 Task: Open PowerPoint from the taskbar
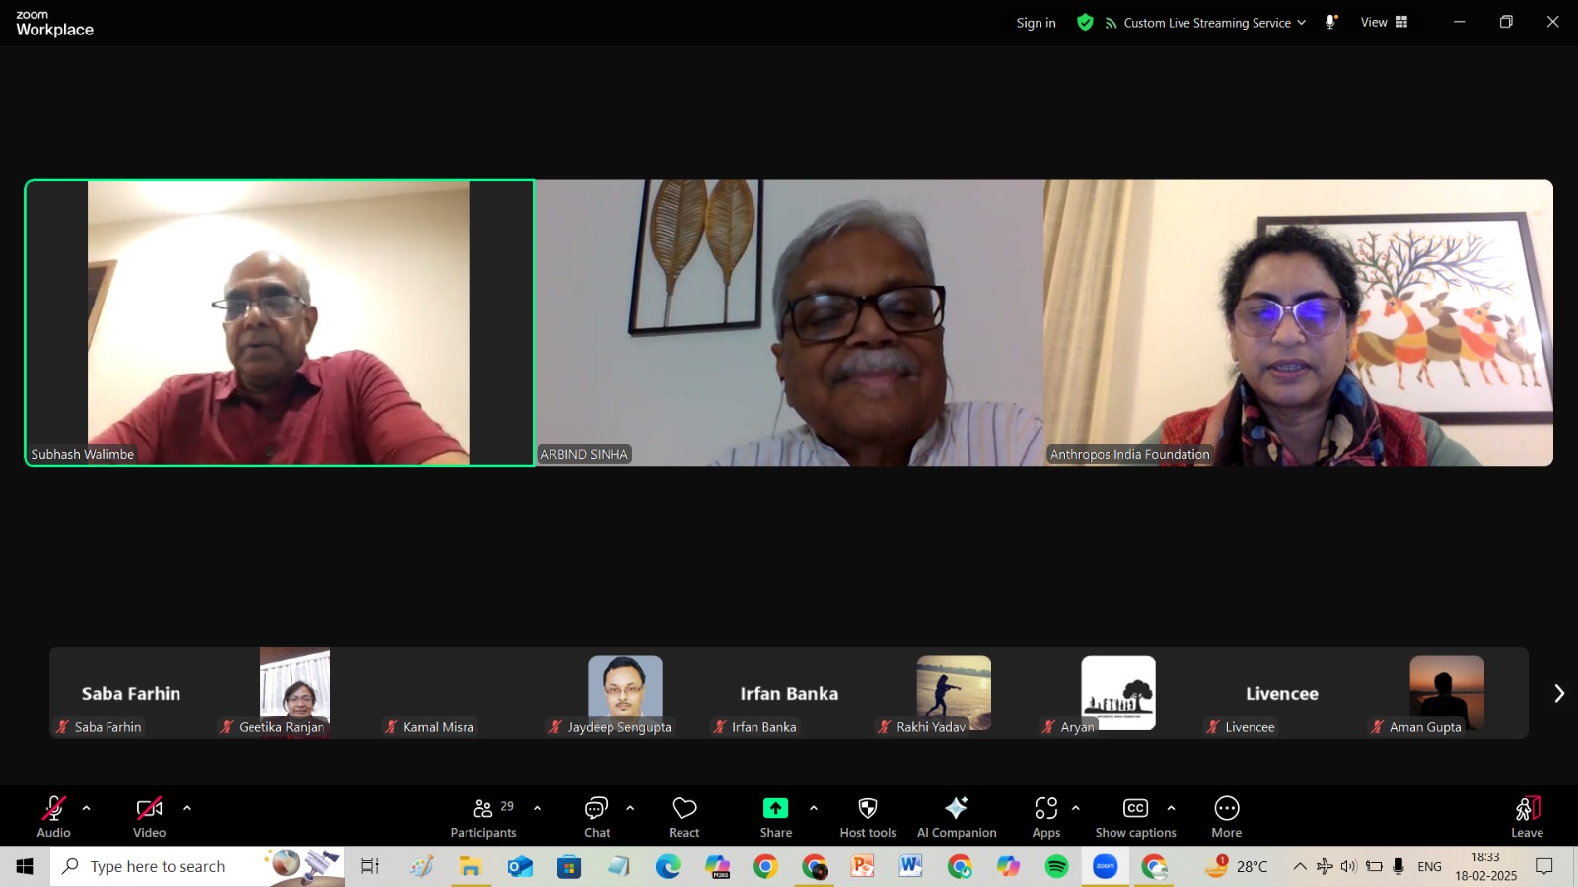863,866
